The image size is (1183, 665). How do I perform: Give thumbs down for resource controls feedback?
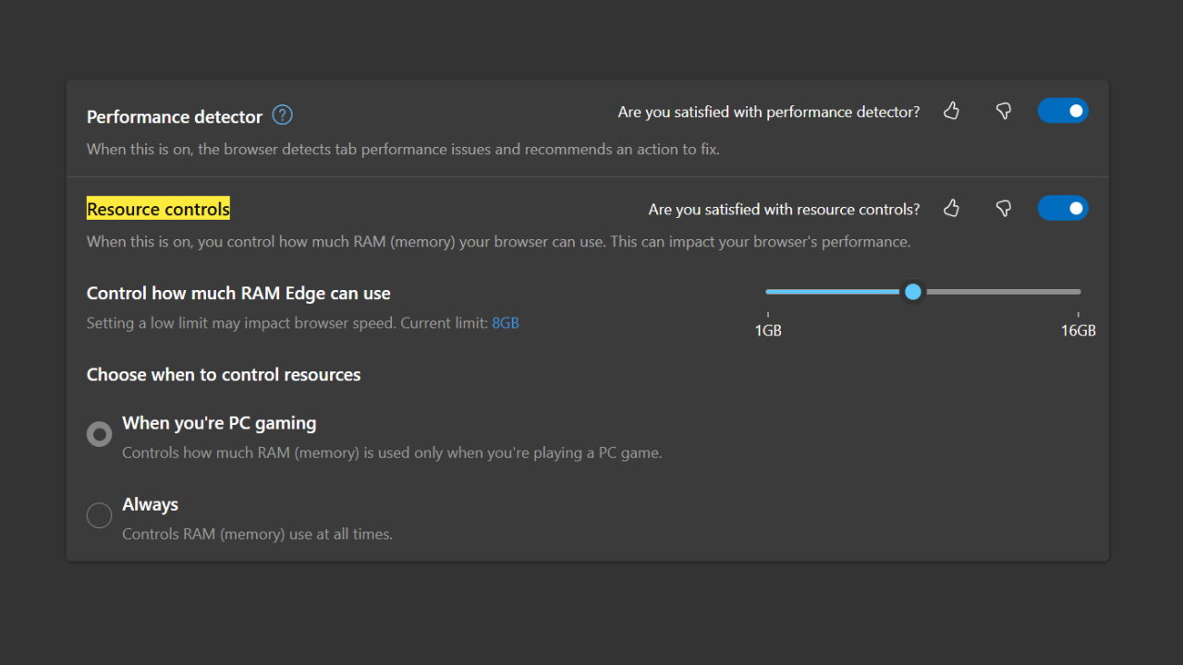[1003, 209]
